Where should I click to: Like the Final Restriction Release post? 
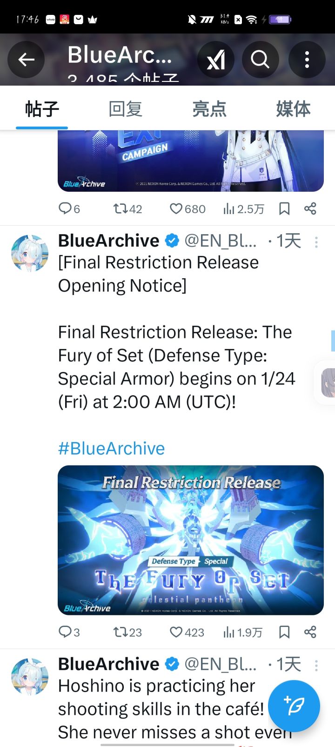coord(187,632)
